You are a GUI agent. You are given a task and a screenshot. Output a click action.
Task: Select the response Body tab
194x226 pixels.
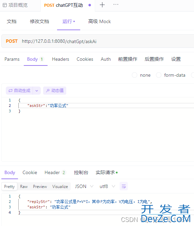(10, 172)
